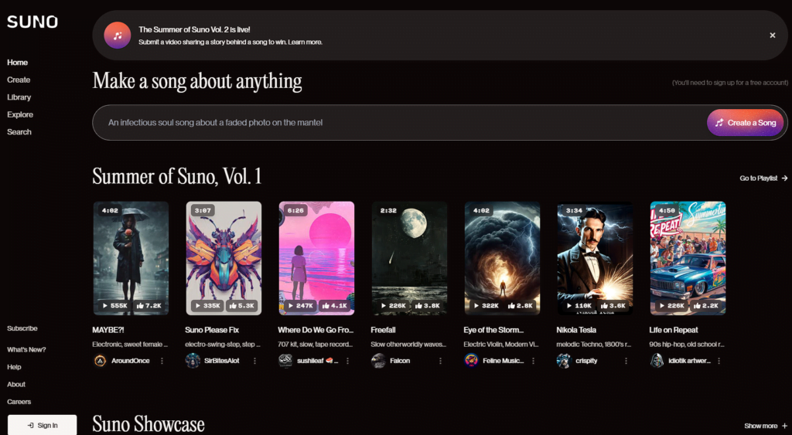792x435 pixels.
Task: Open What's New? in the sidebar
Action: (x=26, y=350)
